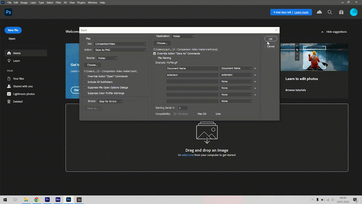Uncheck Override Action "Save As" Commands
The height and width of the screenshot is (204, 362).
pyautogui.click(x=155, y=54)
